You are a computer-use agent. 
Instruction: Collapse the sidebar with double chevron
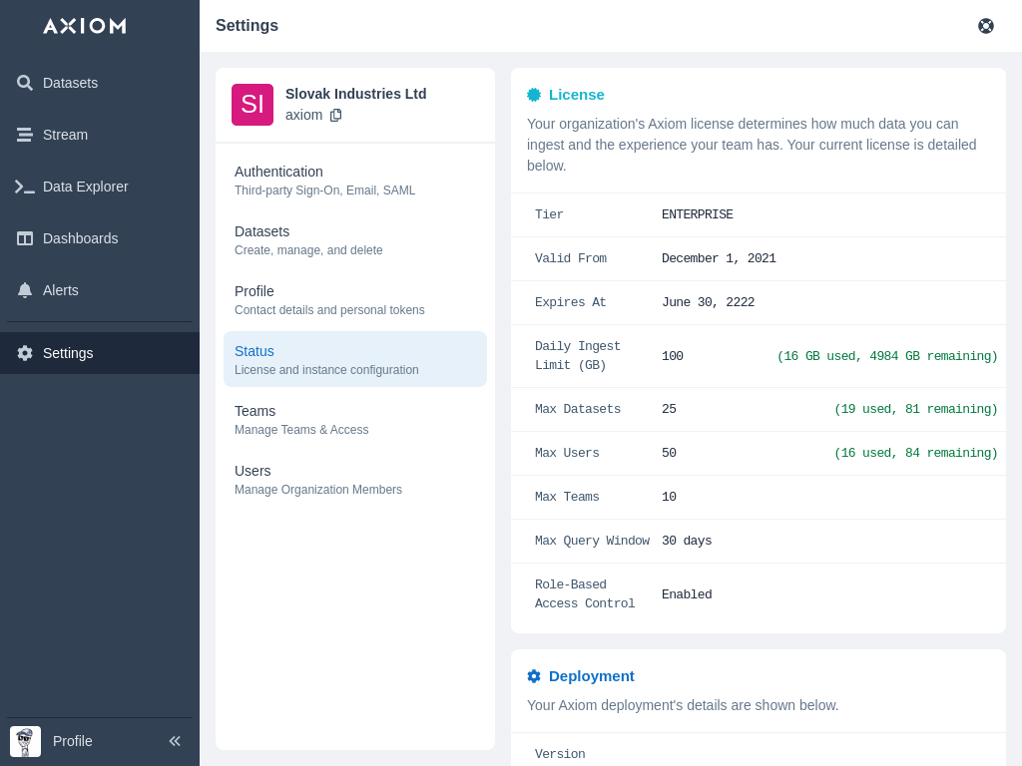tap(175, 741)
